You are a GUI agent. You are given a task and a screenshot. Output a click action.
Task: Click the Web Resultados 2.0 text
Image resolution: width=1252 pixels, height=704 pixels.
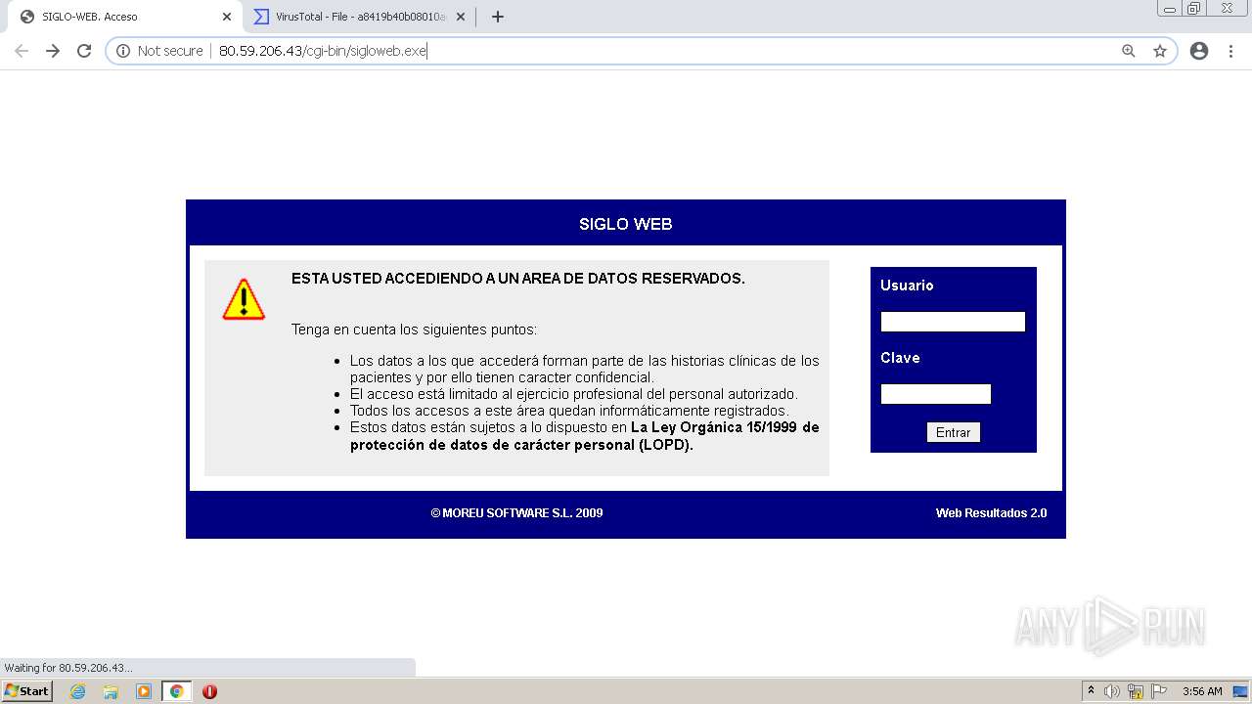point(991,513)
